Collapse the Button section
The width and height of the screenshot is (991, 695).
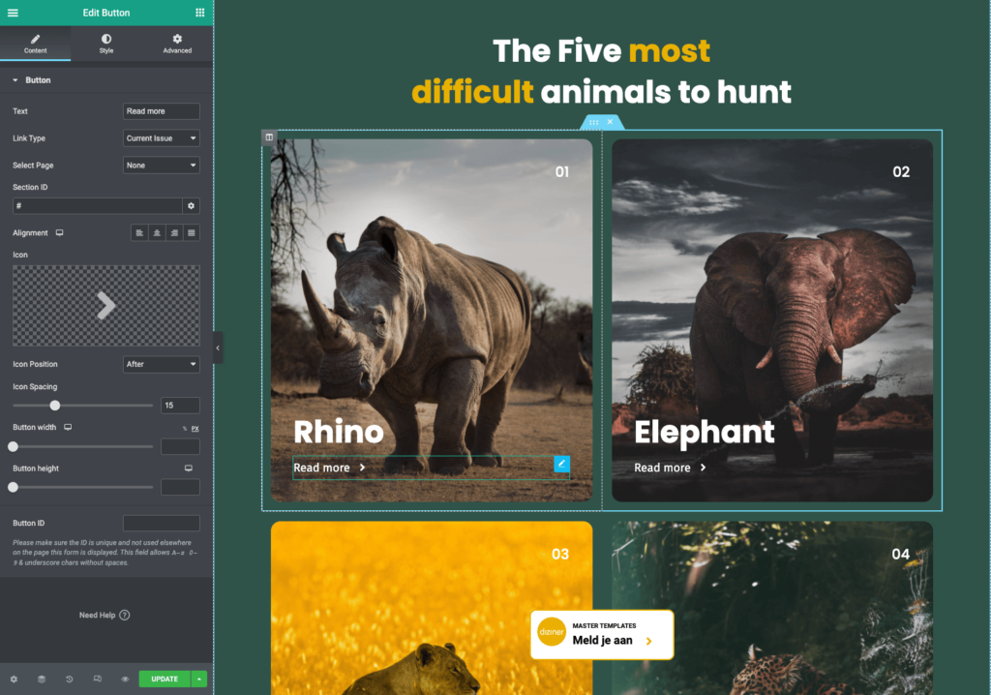click(15, 80)
